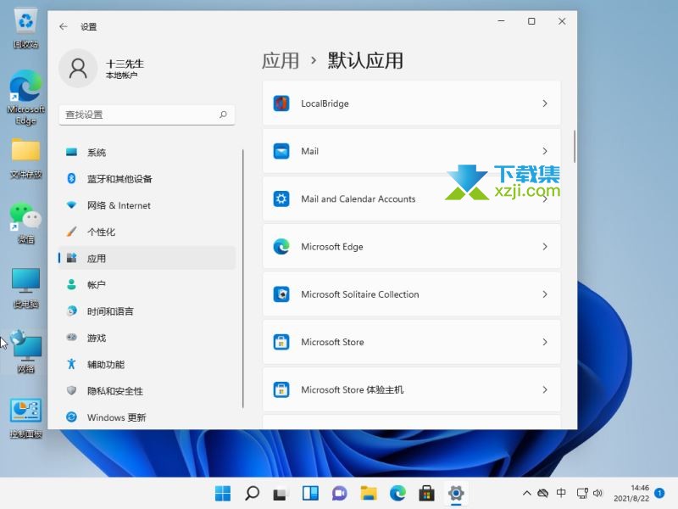678x509 pixels.
Task: Click the Microsoft Store 体验主机 icon
Action: coord(281,389)
